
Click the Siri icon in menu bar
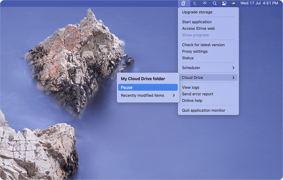pyautogui.click(x=234, y=3)
